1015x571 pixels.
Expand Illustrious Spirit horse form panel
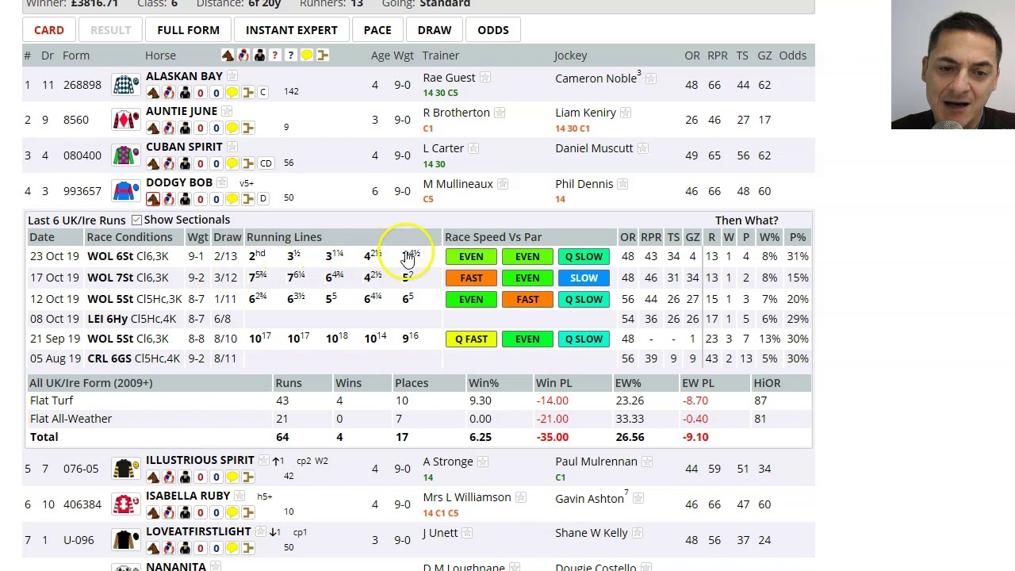[x=152, y=477]
